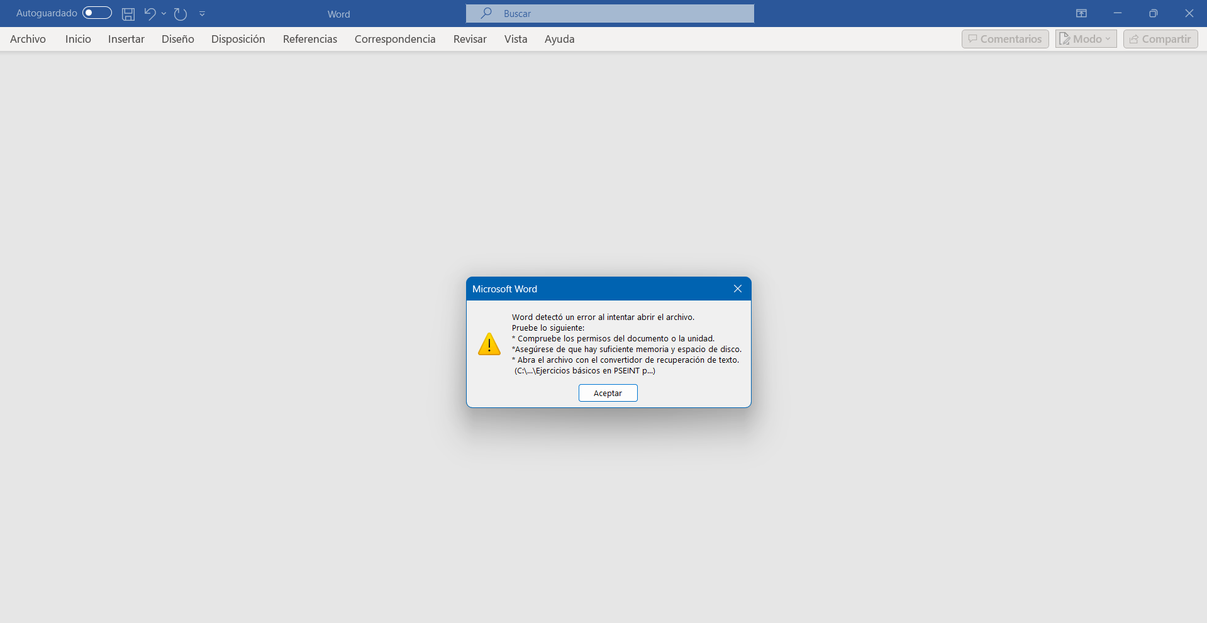
Task: Restore down the Word window
Action: click(x=1154, y=13)
